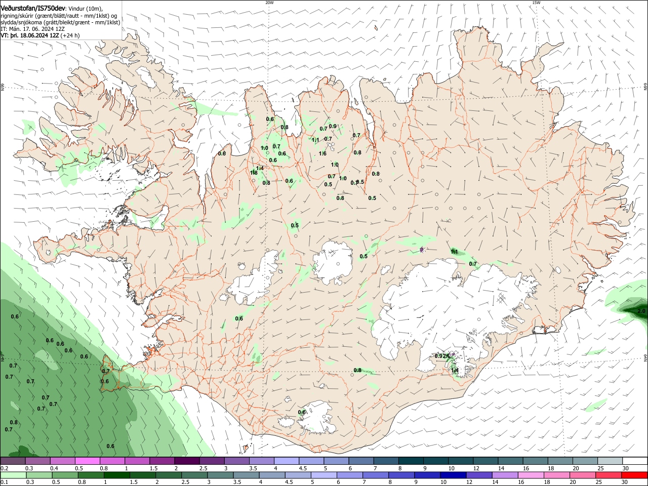Click the Veðurstofan/IS750dev title text

[x=33, y=8]
